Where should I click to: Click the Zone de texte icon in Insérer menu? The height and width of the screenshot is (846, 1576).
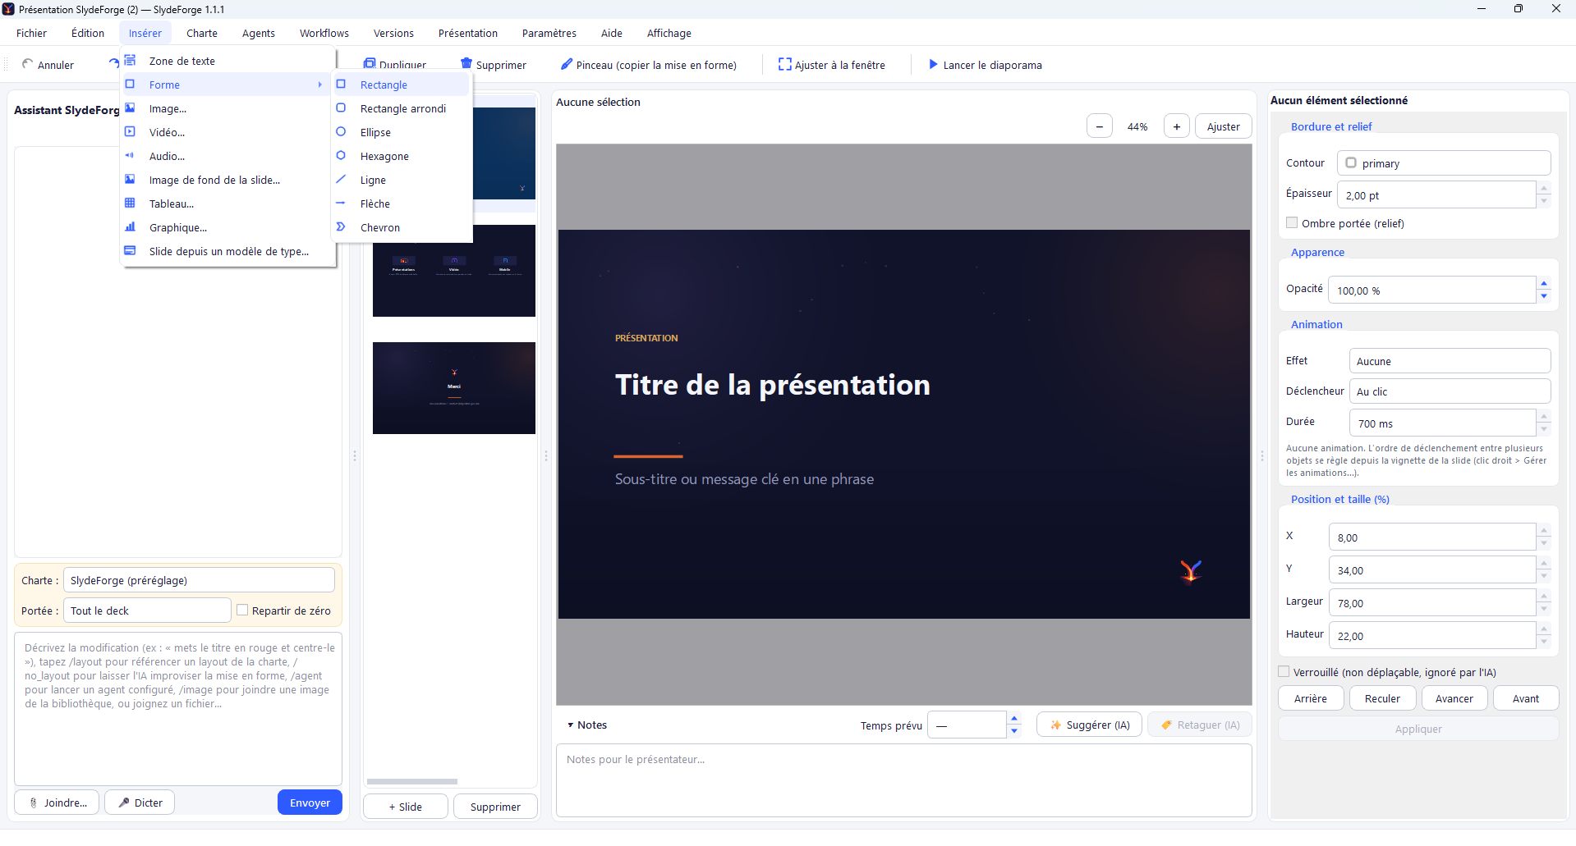(x=130, y=61)
